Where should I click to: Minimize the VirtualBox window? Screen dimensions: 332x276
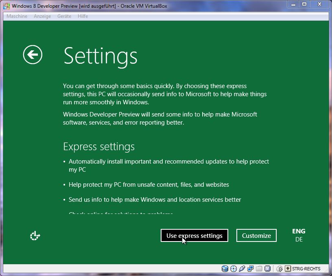coord(293,4)
